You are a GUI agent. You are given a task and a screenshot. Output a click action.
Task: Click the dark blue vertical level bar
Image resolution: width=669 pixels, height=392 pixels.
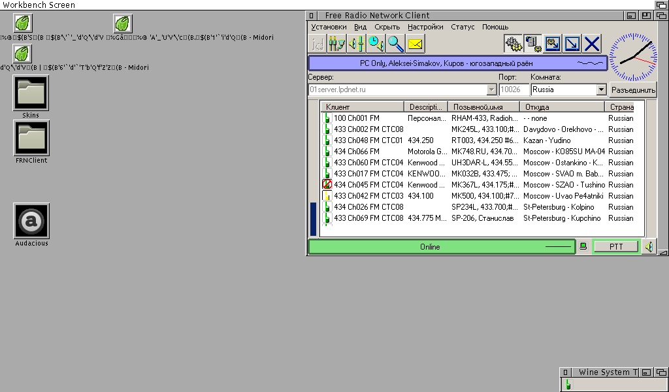313,218
